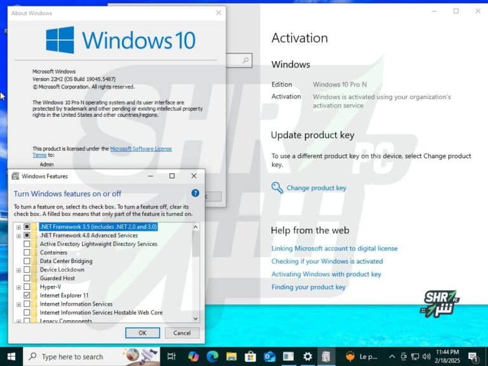Open the Change product key link
488x366 pixels.
click(x=316, y=188)
